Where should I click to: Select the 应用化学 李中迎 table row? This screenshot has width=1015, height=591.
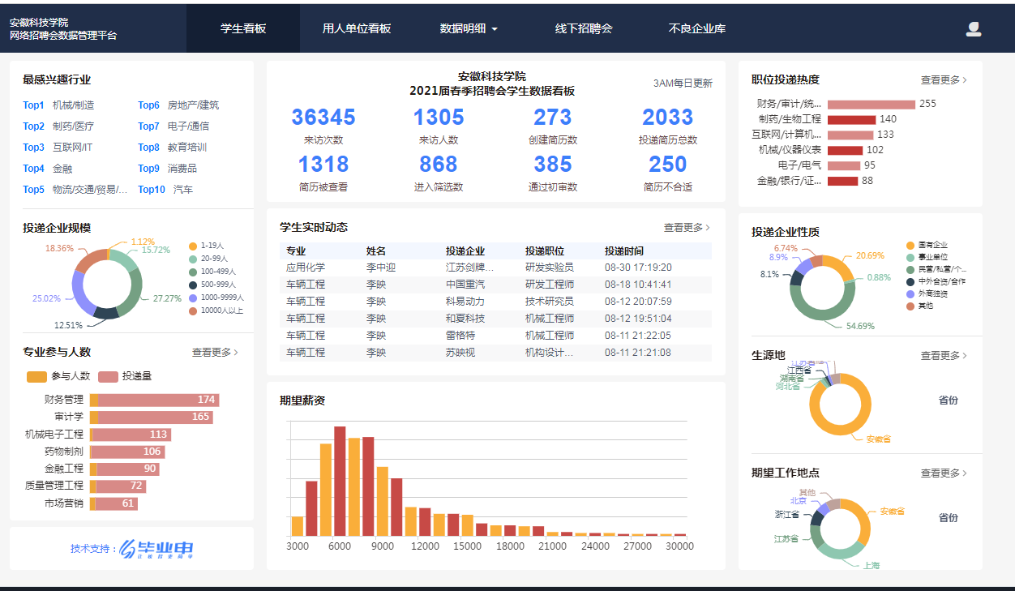[x=495, y=268]
